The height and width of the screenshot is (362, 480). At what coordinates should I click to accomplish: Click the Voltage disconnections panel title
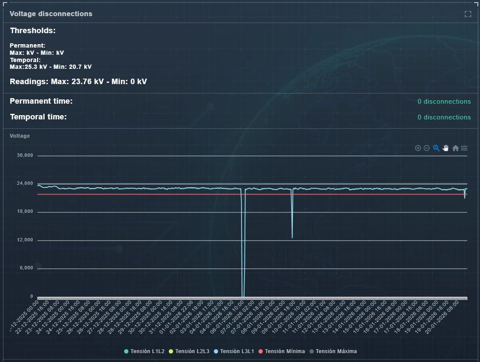51,14
